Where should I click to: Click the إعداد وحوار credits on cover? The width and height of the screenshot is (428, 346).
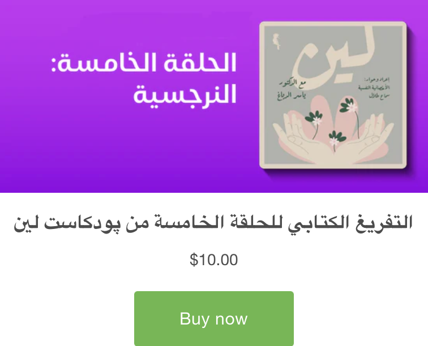(374, 88)
